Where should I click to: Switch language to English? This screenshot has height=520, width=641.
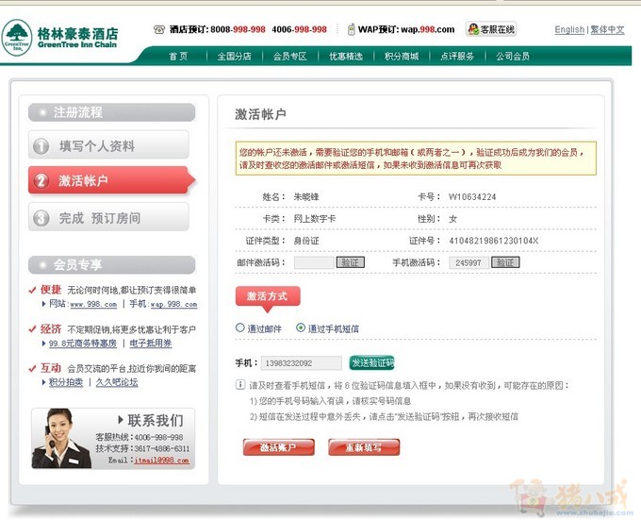pyautogui.click(x=569, y=29)
